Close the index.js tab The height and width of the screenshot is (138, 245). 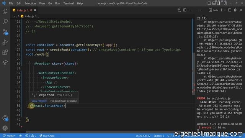coord(35,10)
